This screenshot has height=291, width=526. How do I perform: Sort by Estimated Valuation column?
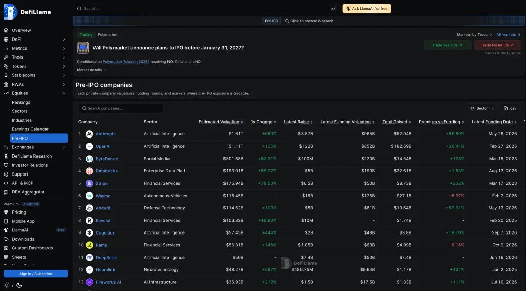221,122
